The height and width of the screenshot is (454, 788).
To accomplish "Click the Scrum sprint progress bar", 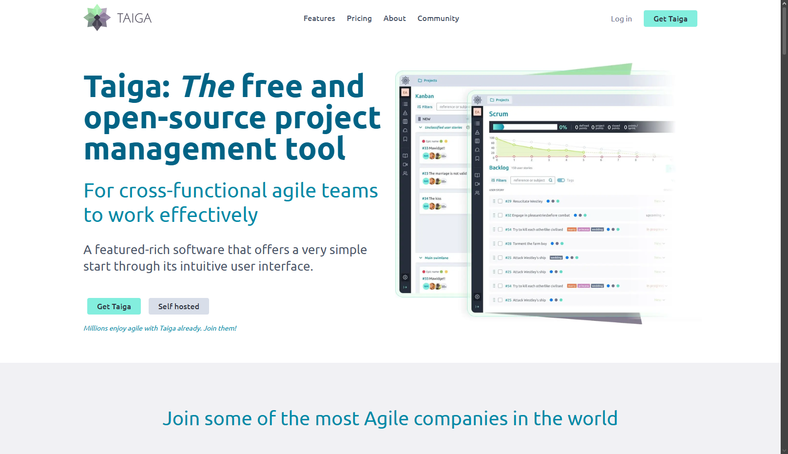I will (525, 127).
